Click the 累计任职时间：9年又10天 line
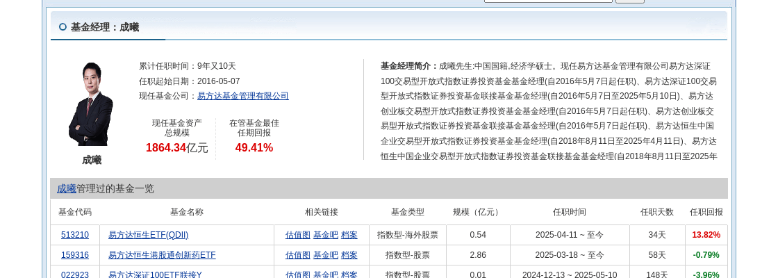Screen dimensions: 778x278 tap(188, 66)
